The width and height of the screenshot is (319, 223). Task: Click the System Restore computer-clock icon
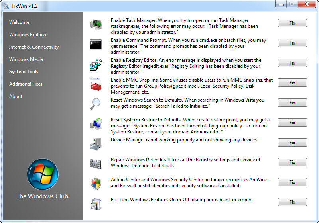pyautogui.click(x=96, y=124)
